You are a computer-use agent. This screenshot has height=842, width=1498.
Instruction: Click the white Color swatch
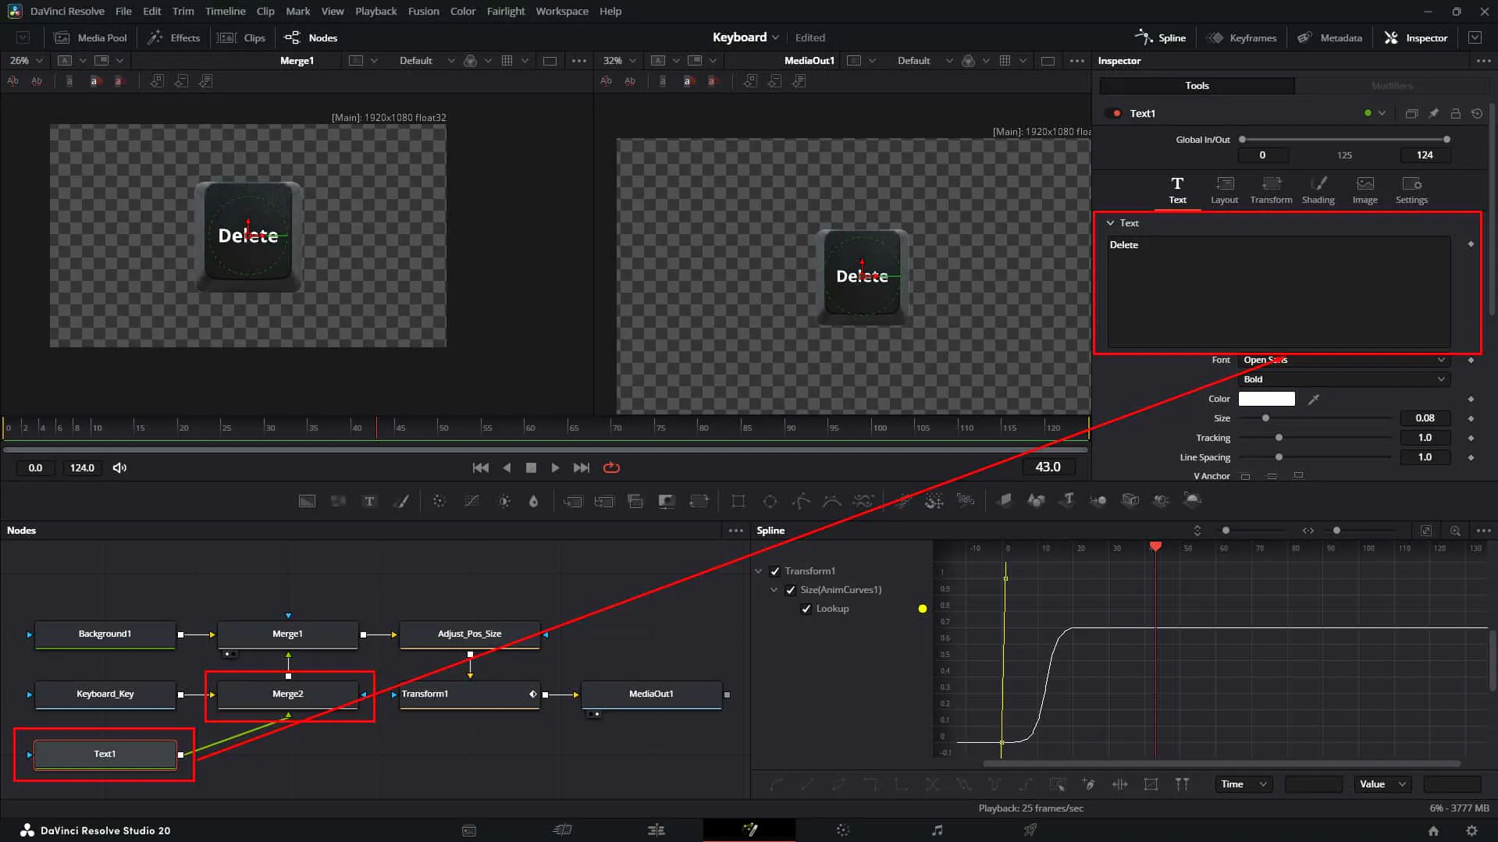coord(1266,399)
